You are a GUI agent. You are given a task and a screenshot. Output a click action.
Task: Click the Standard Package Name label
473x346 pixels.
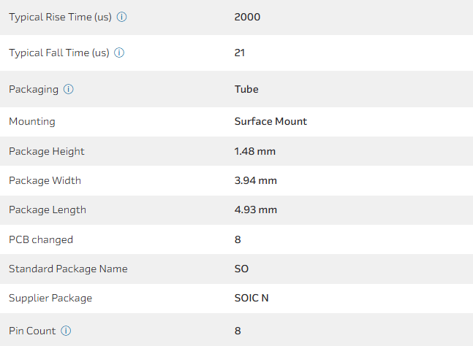tap(68, 269)
